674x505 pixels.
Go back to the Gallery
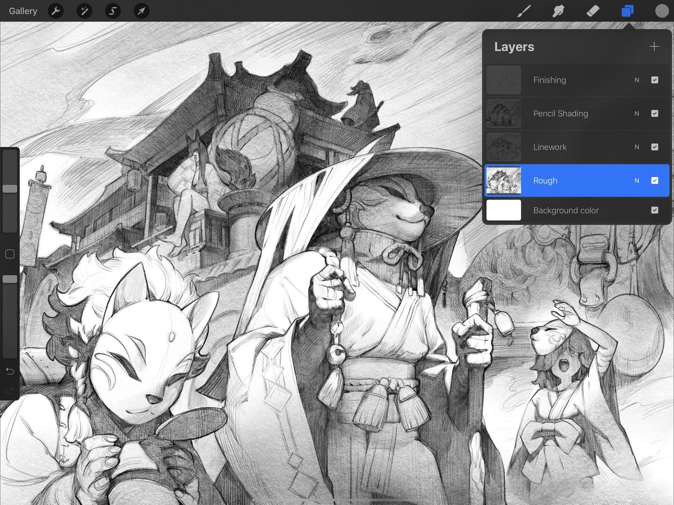[22, 11]
